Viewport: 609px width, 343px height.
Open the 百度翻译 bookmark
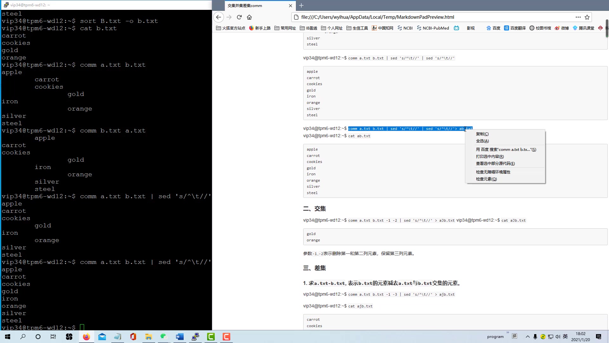(x=515, y=28)
